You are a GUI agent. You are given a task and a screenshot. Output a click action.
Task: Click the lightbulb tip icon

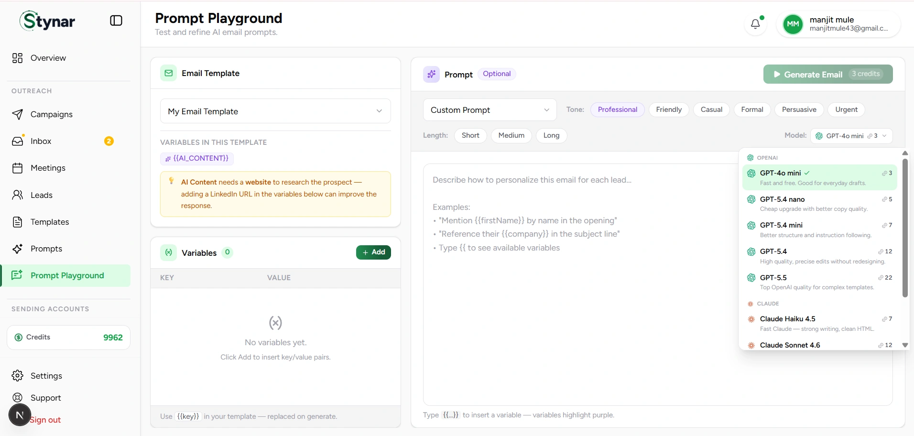click(171, 181)
